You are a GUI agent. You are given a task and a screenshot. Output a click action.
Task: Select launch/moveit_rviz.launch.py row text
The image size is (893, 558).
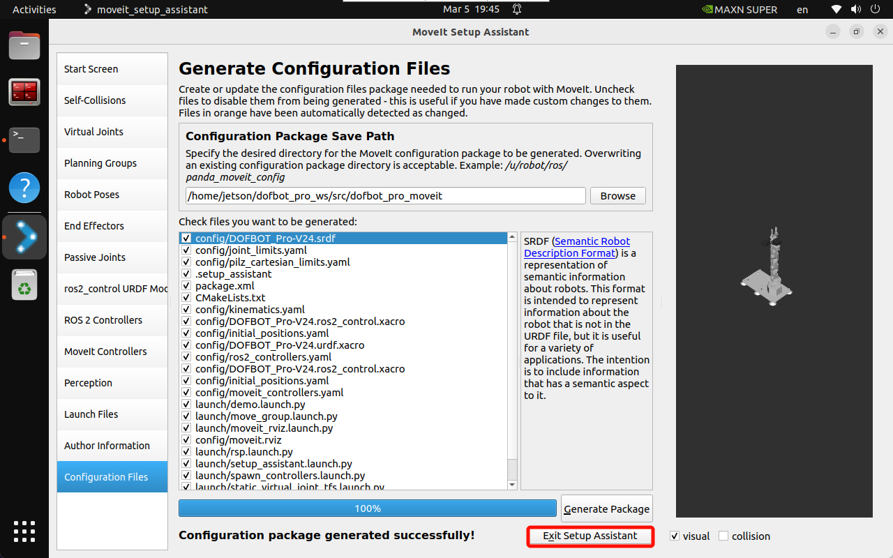point(264,428)
